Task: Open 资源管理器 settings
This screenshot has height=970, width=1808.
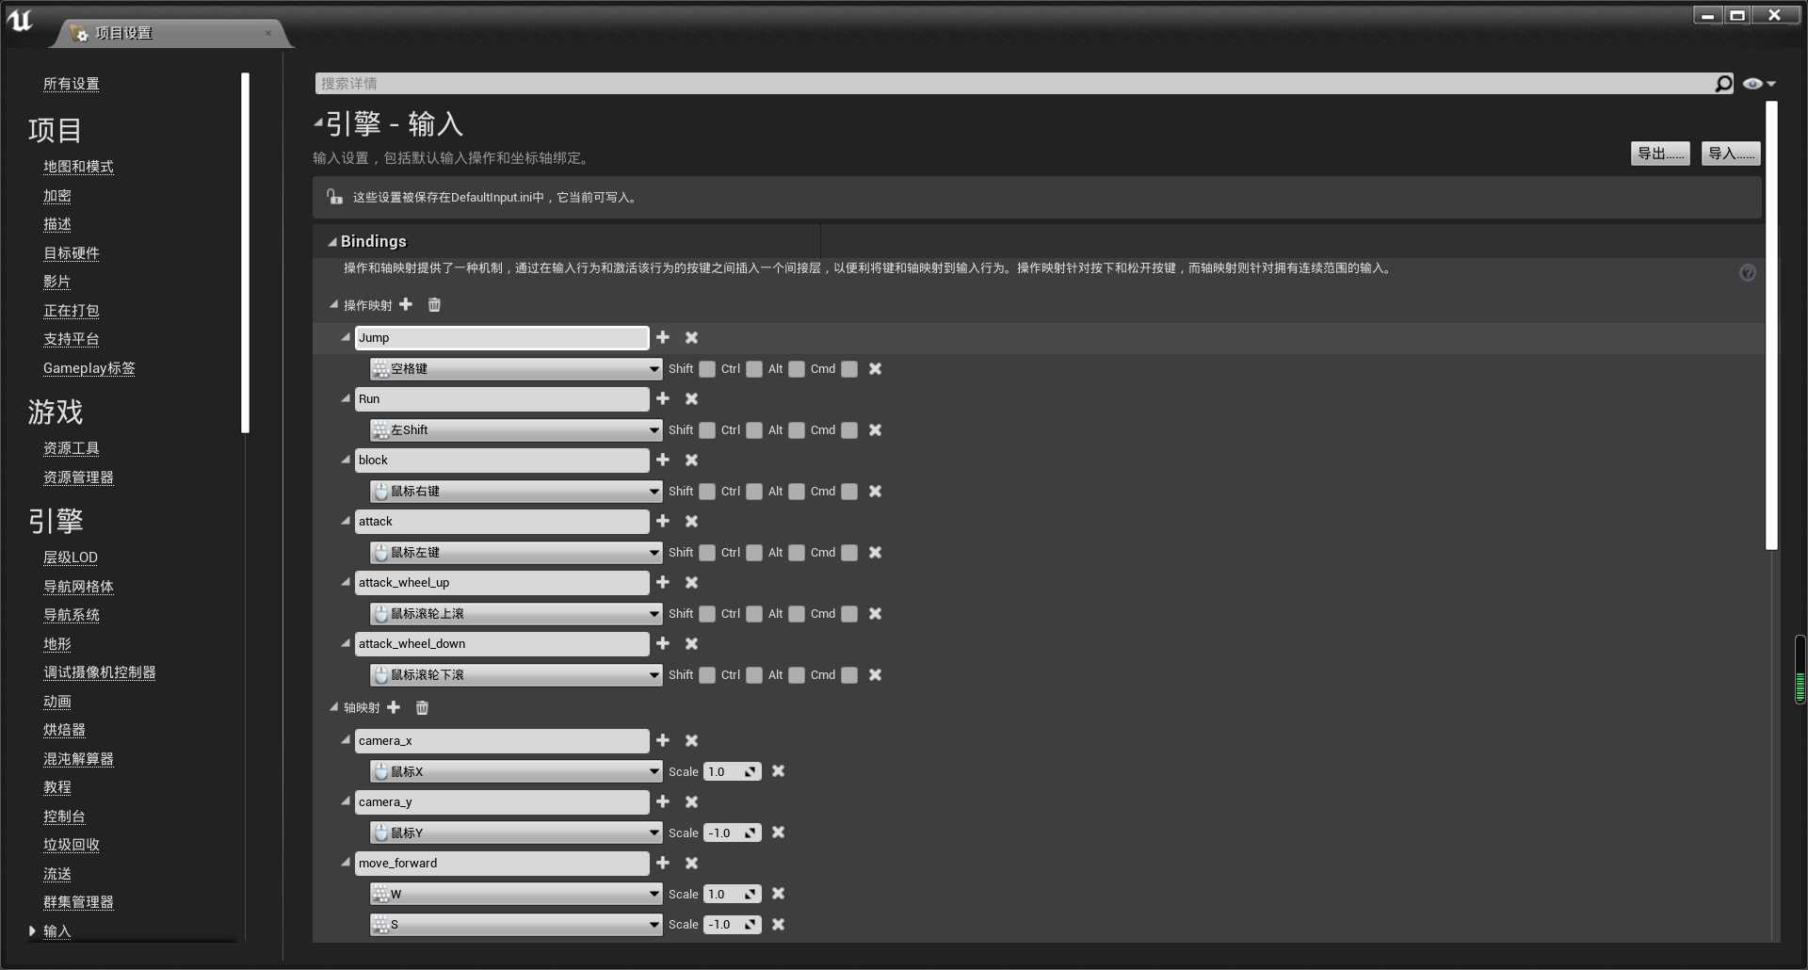Action: point(78,477)
